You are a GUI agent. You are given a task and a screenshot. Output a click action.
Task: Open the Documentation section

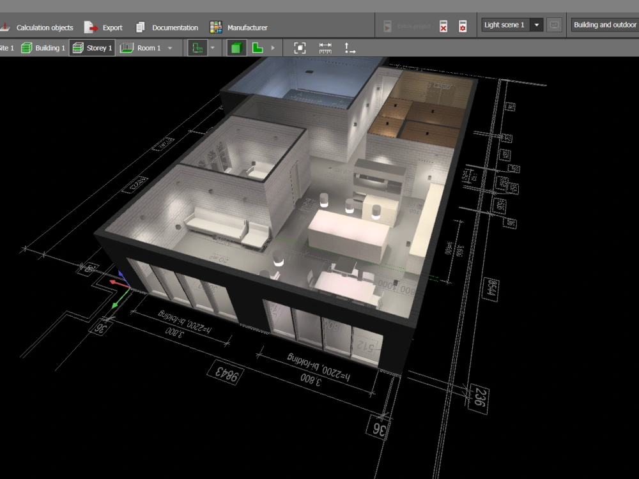point(167,27)
